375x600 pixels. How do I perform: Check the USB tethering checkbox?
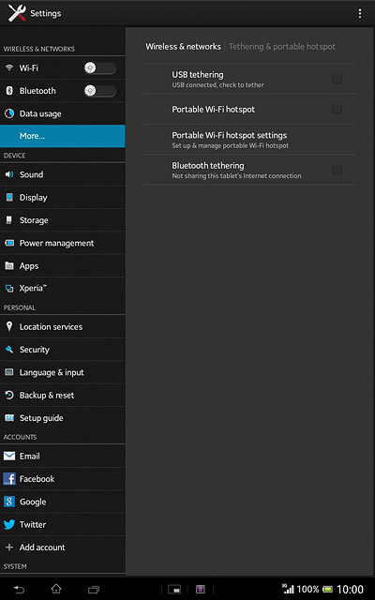(x=337, y=79)
